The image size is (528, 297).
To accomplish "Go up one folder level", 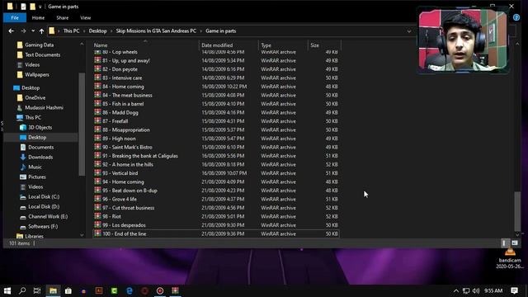I will click(x=41, y=31).
